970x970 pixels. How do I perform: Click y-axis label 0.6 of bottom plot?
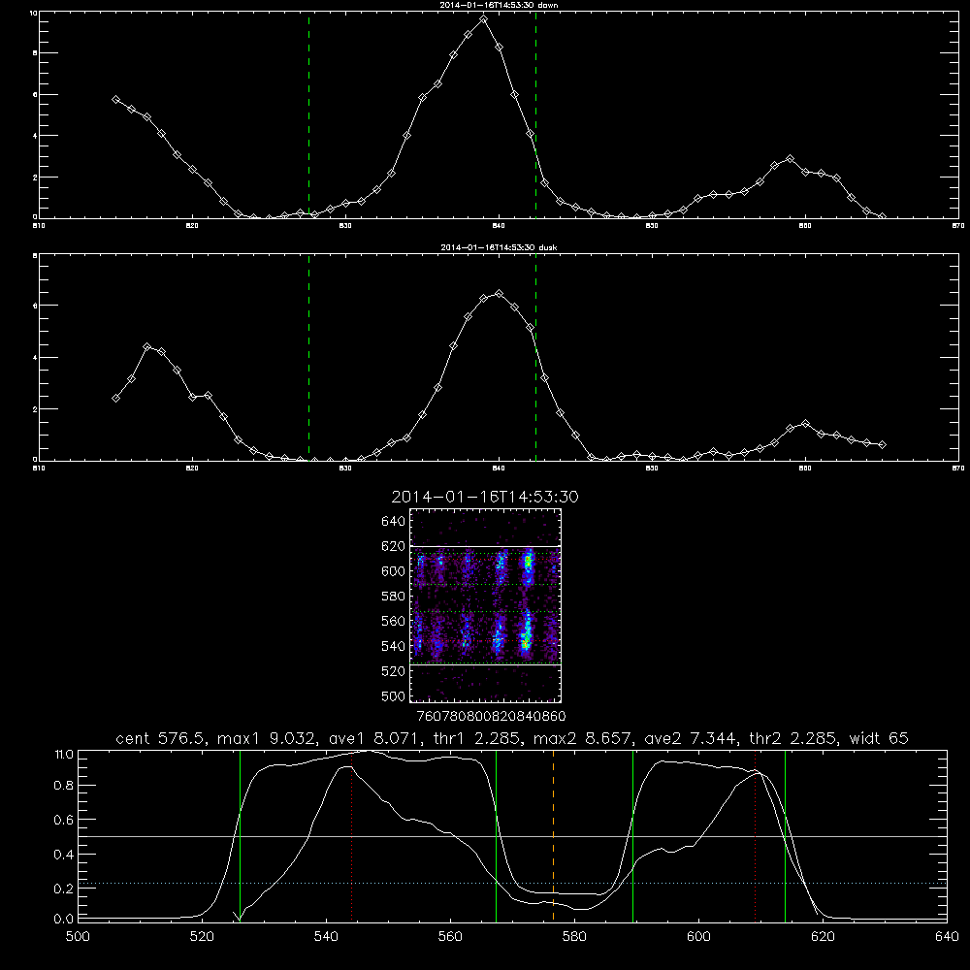point(64,820)
